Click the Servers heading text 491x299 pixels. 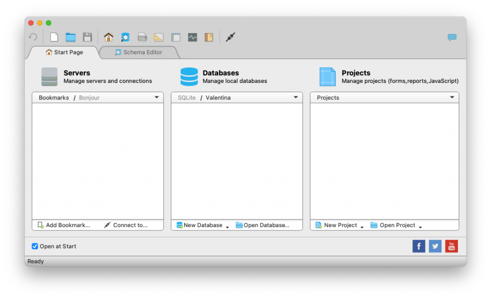pyautogui.click(x=77, y=73)
